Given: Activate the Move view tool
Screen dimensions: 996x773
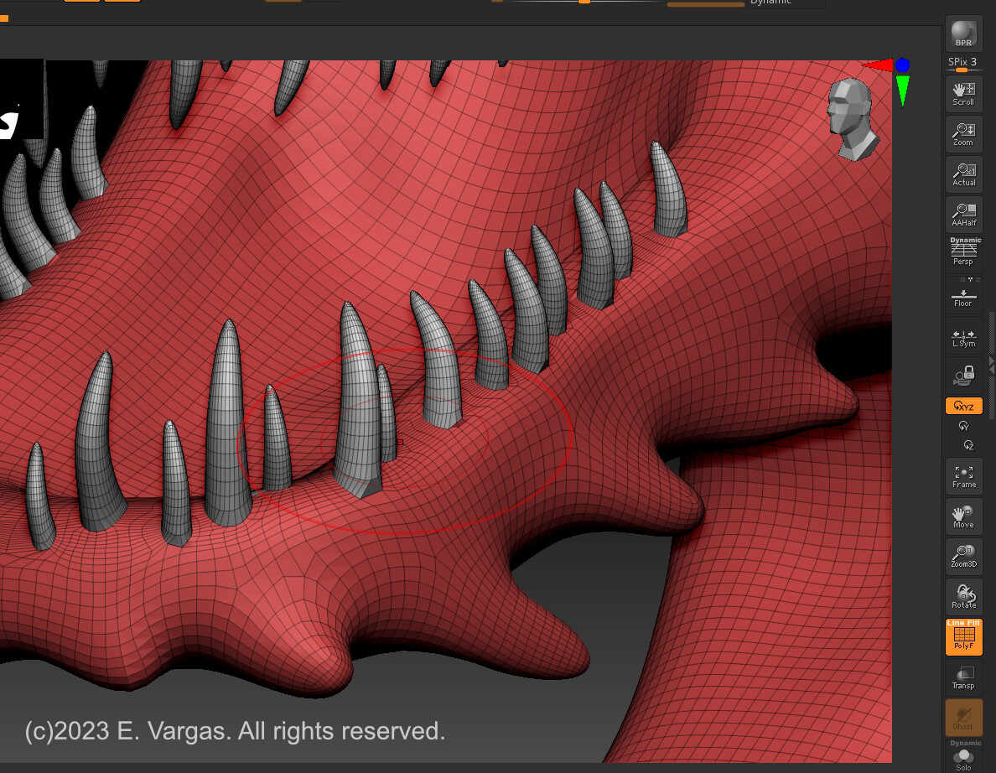Looking at the screenshot, I should coord(963,516).
